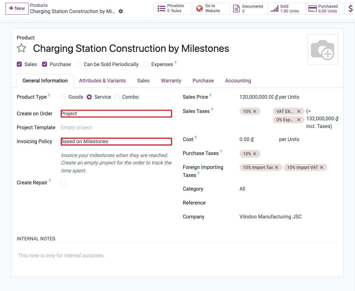Show help for Sales Price

click(210, 95)
